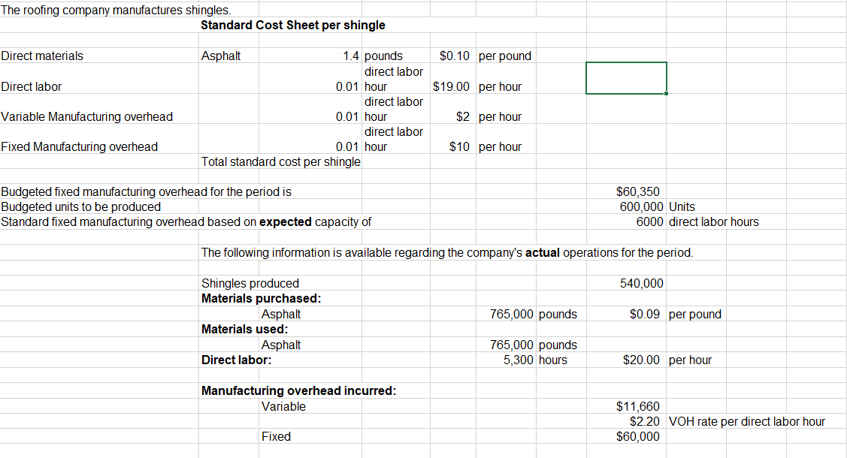Image resolution: width=847 pixels, height=458 pixels.
Task: Click the currently outlined empty selection cell
Action: pos(626,77)
